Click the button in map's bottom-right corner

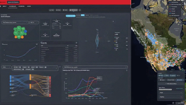[x=180, y=103]
